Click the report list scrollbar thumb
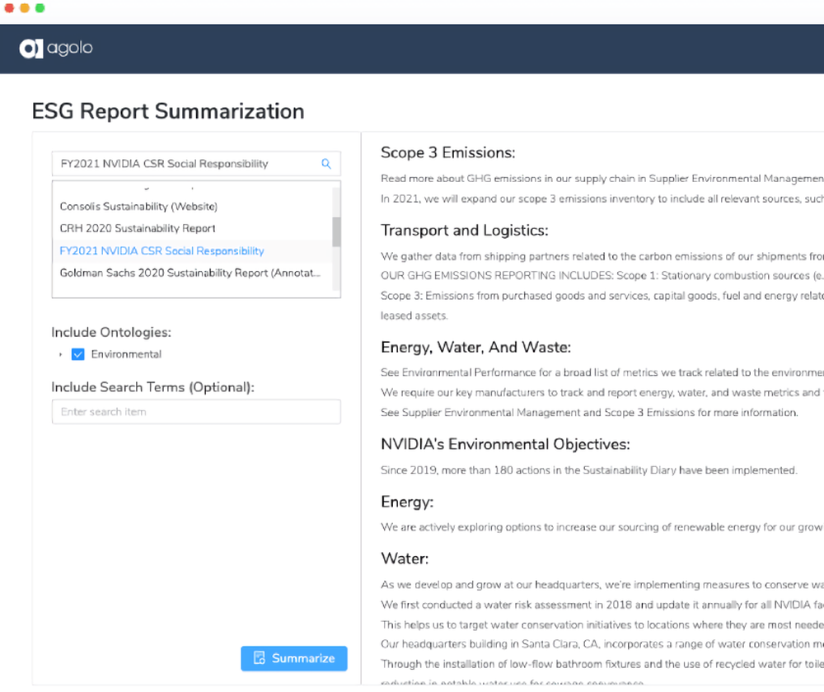 336,231
